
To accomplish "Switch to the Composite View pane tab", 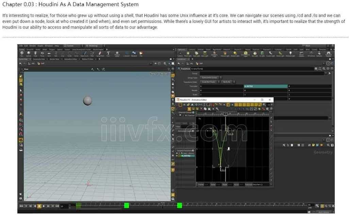I will point(39,59).
